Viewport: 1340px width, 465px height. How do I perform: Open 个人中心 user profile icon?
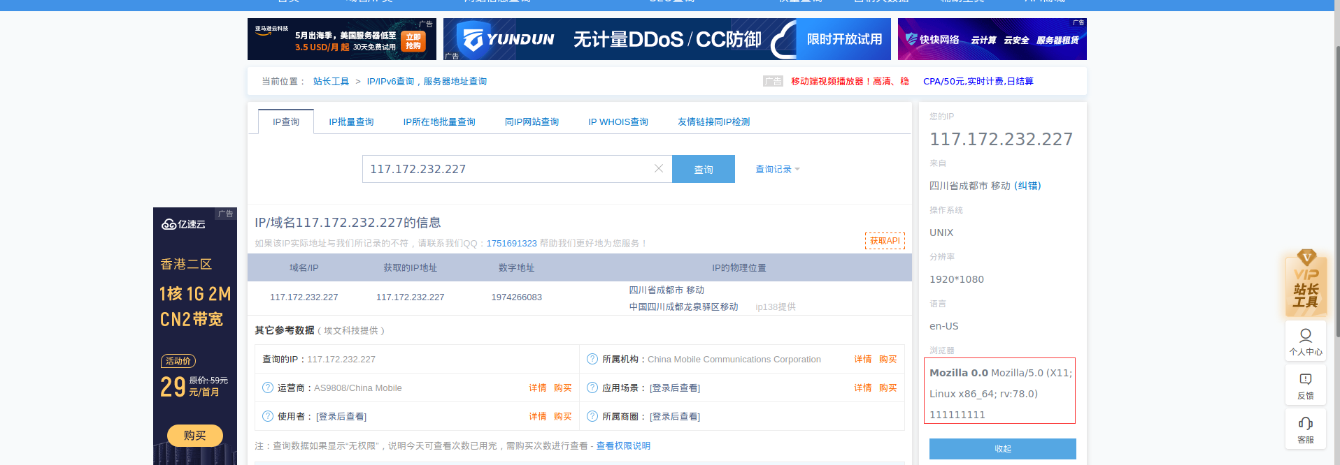click(x=1306, y=341)
